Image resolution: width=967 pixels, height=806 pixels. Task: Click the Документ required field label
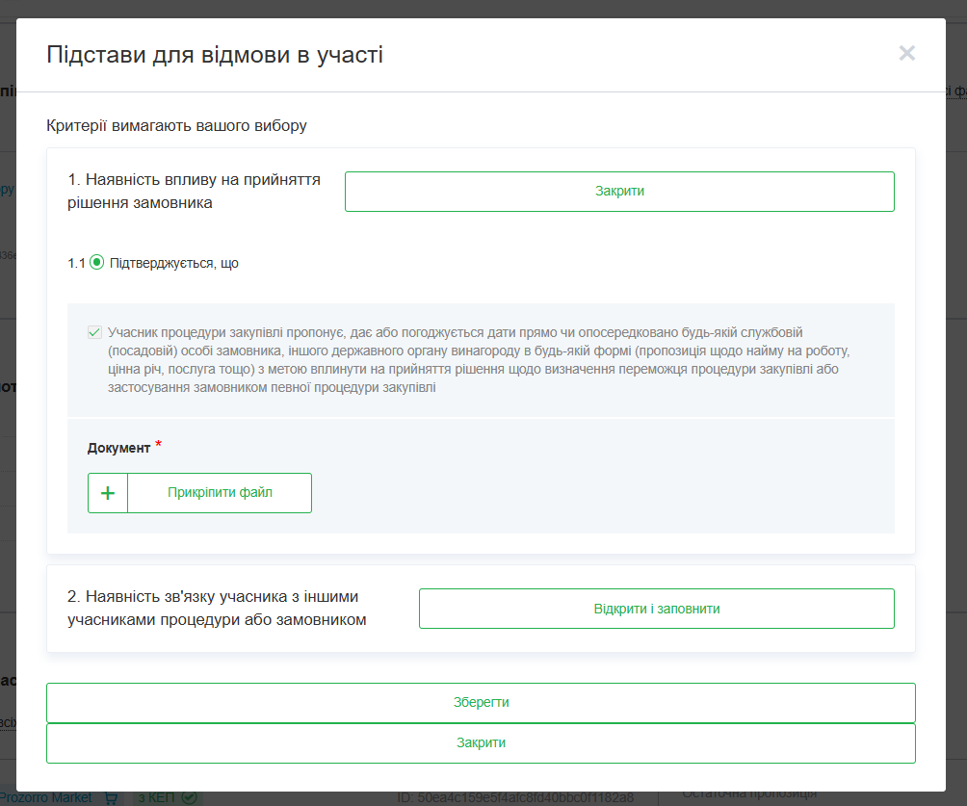[x=118, y=448]
